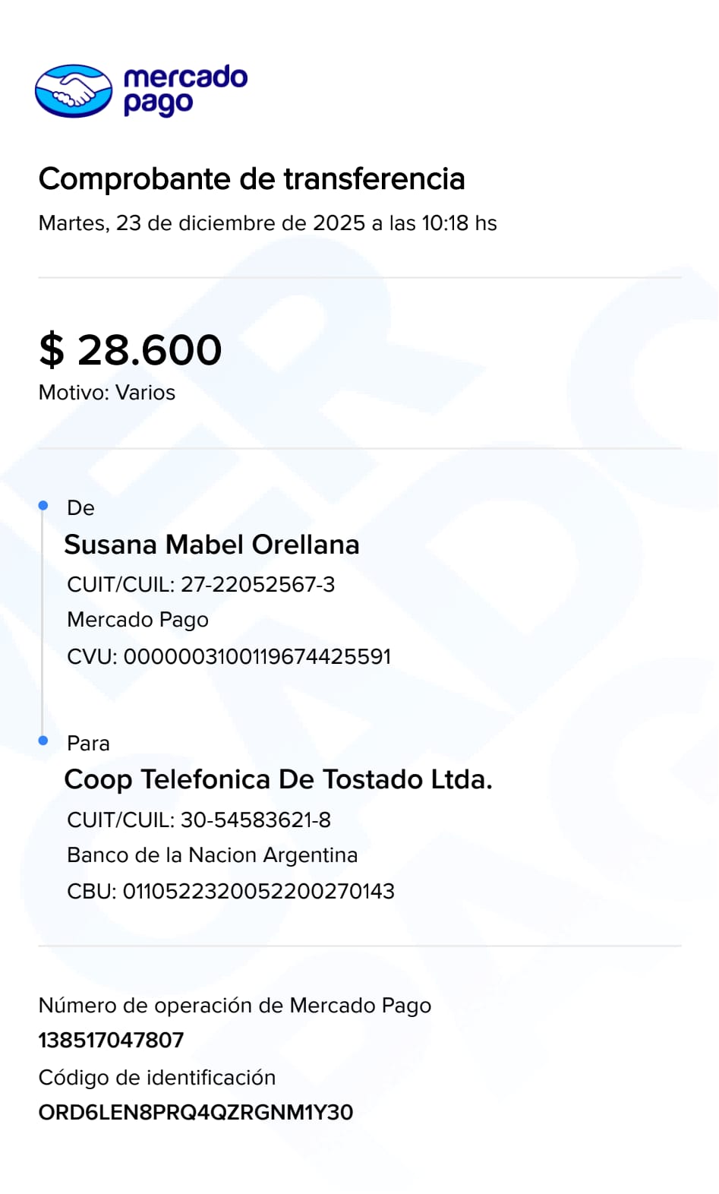Click the transfer date and time line
Screen dimensions: 719x1194
(x=267, y=223)
